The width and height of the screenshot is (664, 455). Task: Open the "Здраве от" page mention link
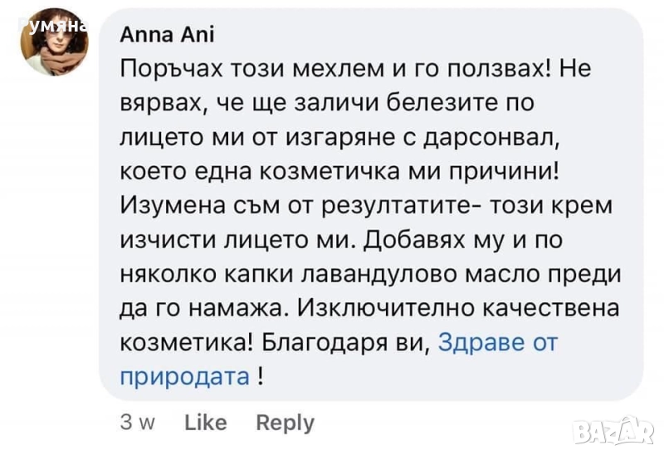pos(497,342)
